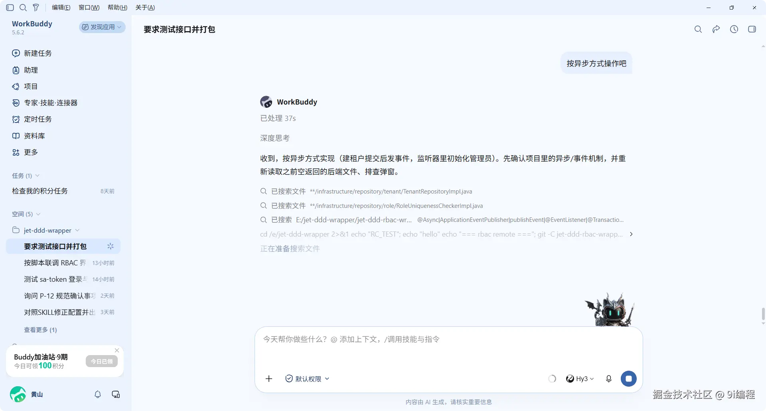Click 已处理 37s status text

(278, 119)
